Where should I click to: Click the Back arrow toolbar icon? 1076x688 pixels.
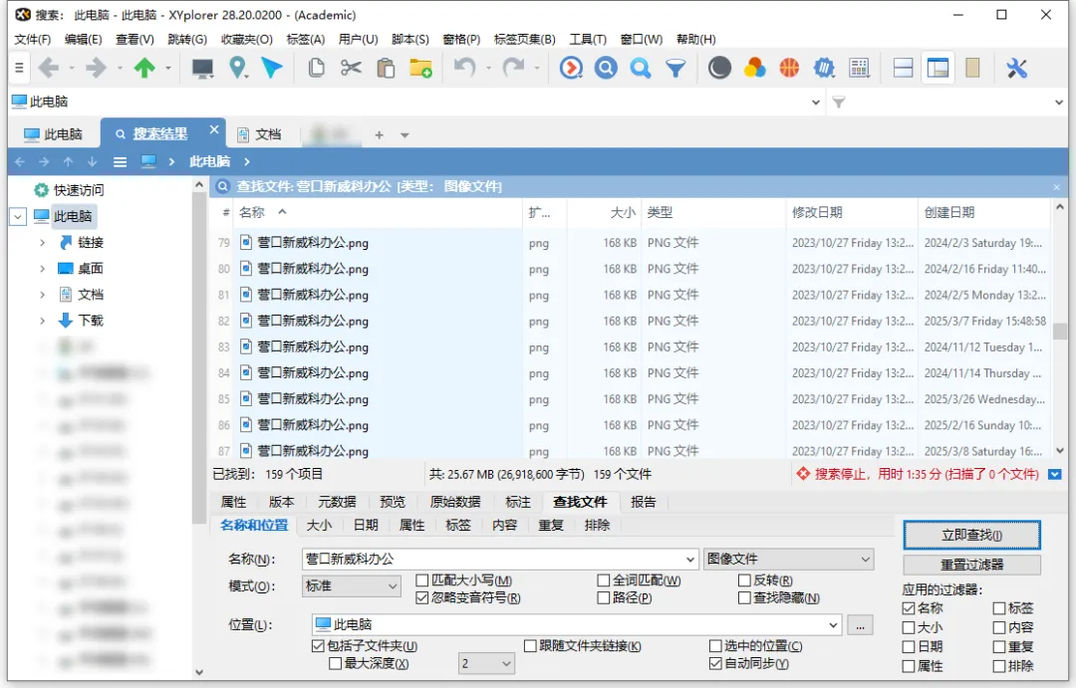pyautogui.click(x=49, y=68)
